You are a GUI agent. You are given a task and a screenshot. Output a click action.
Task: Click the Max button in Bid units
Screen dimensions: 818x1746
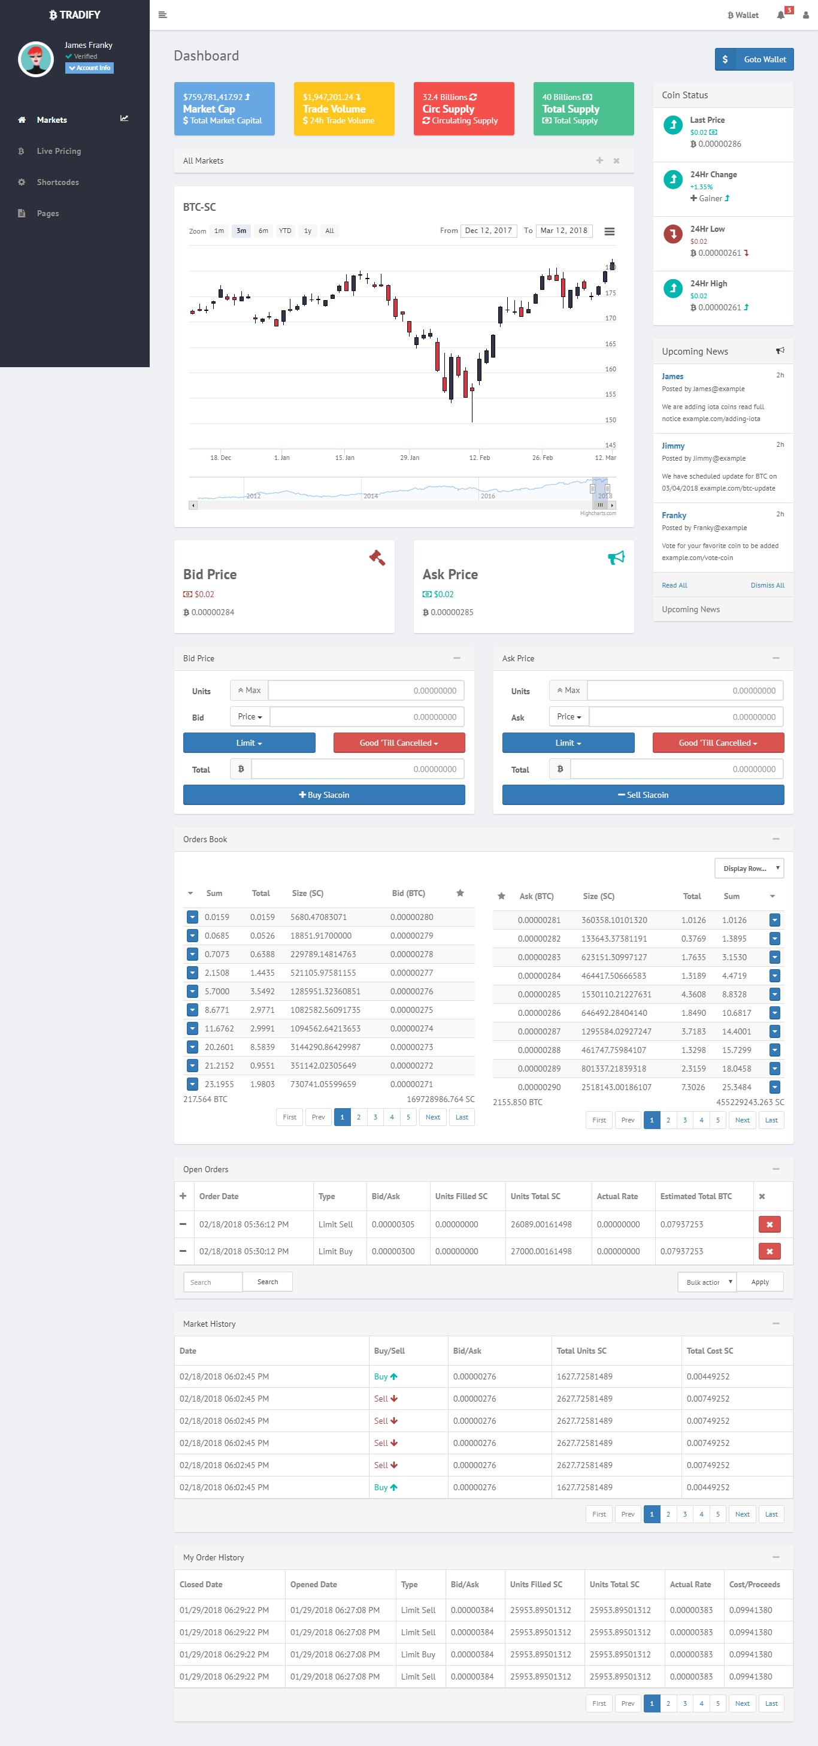coord(249,691)
